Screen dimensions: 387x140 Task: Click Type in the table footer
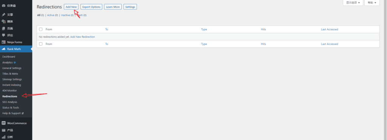pos(204,44)
